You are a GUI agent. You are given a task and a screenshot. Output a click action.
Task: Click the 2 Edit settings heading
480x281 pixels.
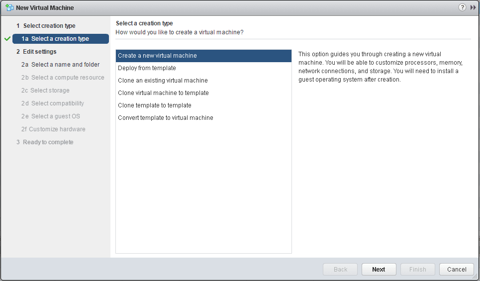click(x=36, y=52)
